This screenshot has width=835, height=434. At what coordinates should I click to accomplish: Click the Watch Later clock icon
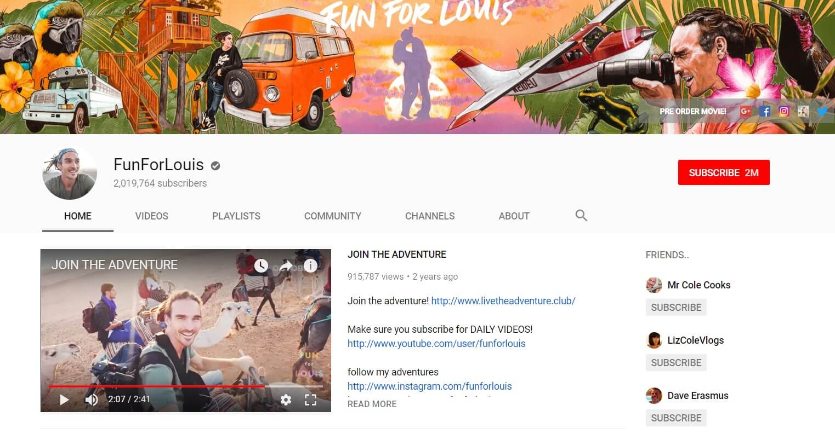click(261, 266)
